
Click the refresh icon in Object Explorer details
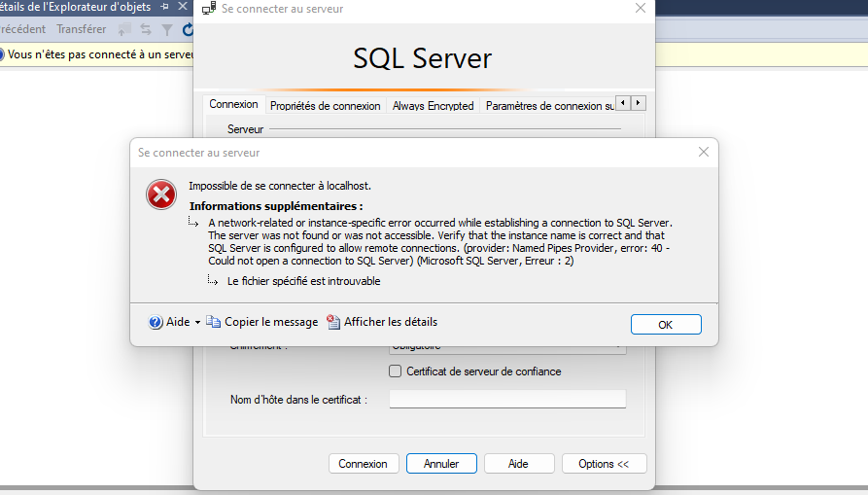[189, 29]
